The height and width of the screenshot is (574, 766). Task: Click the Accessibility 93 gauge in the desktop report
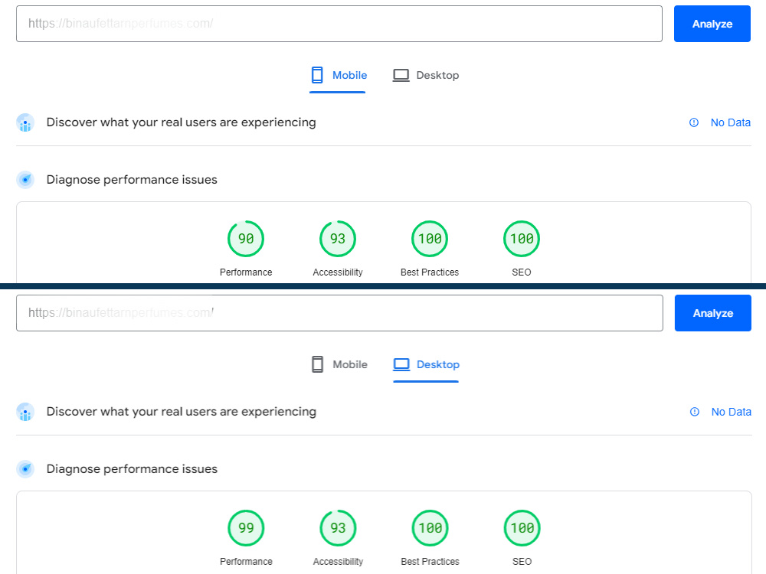[338, 528]
